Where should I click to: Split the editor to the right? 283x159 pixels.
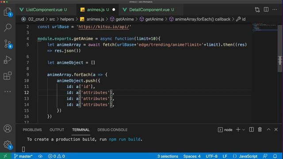[266, 10]
